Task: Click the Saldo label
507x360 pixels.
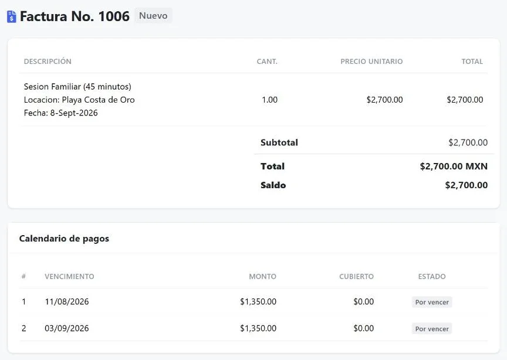Action: click(x=273, y=185)
